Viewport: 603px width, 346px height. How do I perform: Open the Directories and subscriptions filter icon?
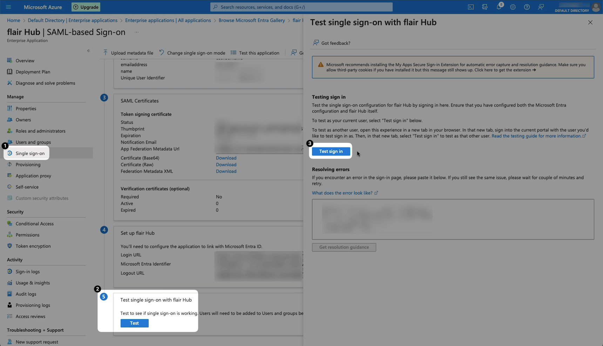(485, 7)
